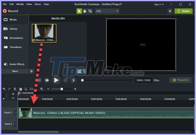Open the Edit menu
This screenshot has width=196, height=135.
tap(11, 4)
